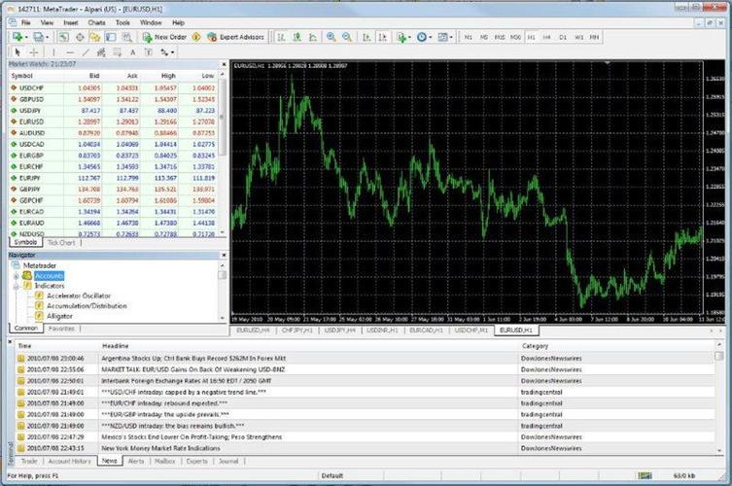Switch timeframe to H1

click(x=532, y=37)
